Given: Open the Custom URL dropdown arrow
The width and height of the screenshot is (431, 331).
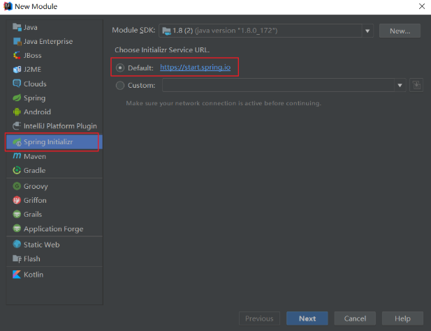Looking at the screenshot, I should (x=400, y=85).
